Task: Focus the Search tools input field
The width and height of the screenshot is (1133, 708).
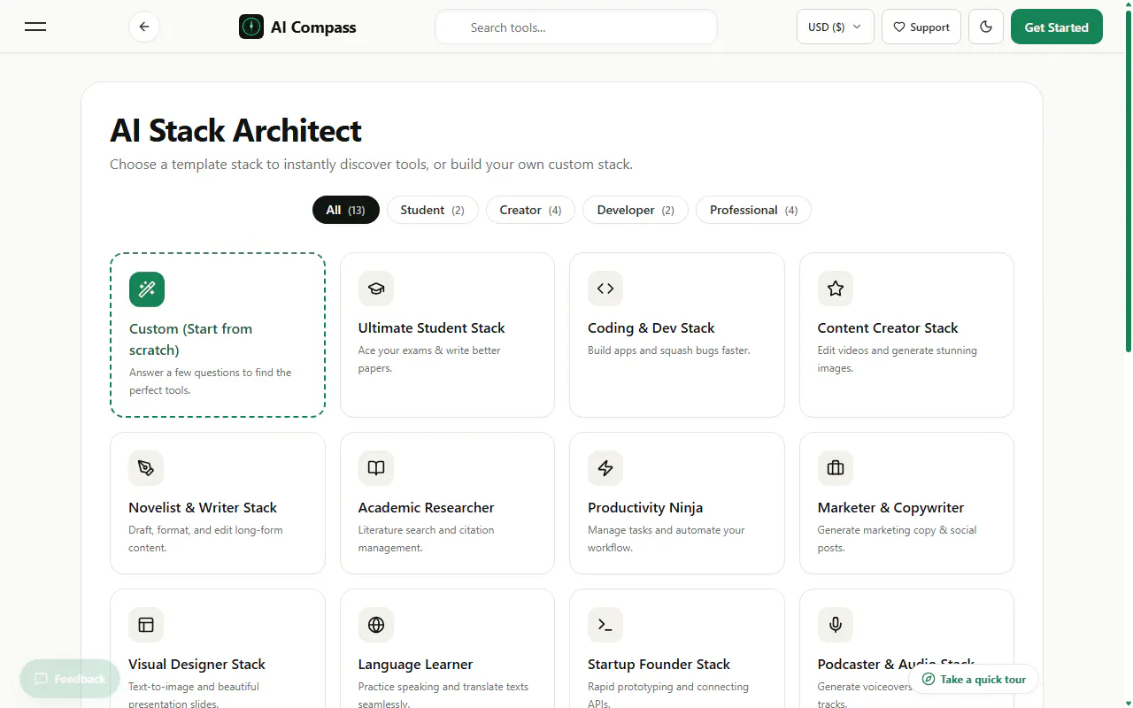Action: tap(576, 27)
